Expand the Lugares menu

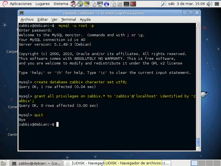43,4
